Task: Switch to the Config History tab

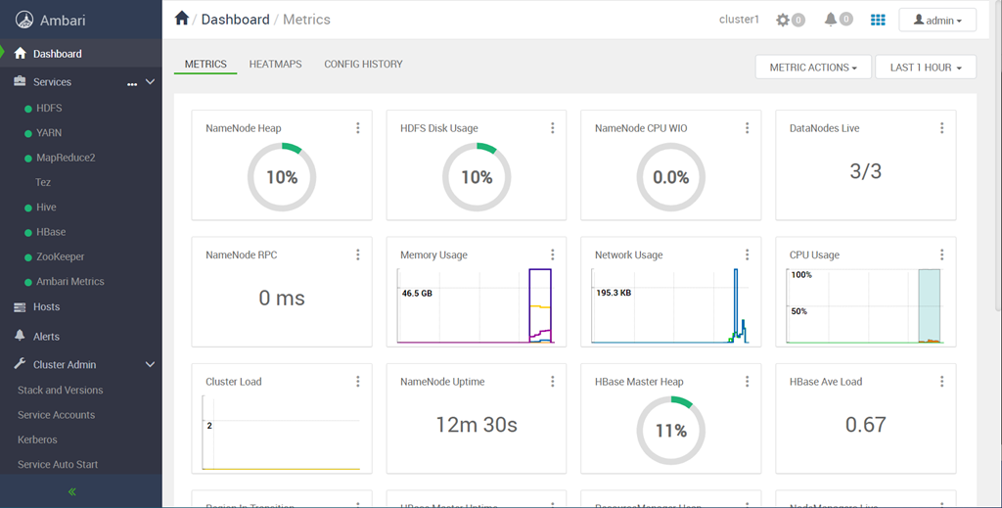Action: pyautogui.click(x=363, y=64)
